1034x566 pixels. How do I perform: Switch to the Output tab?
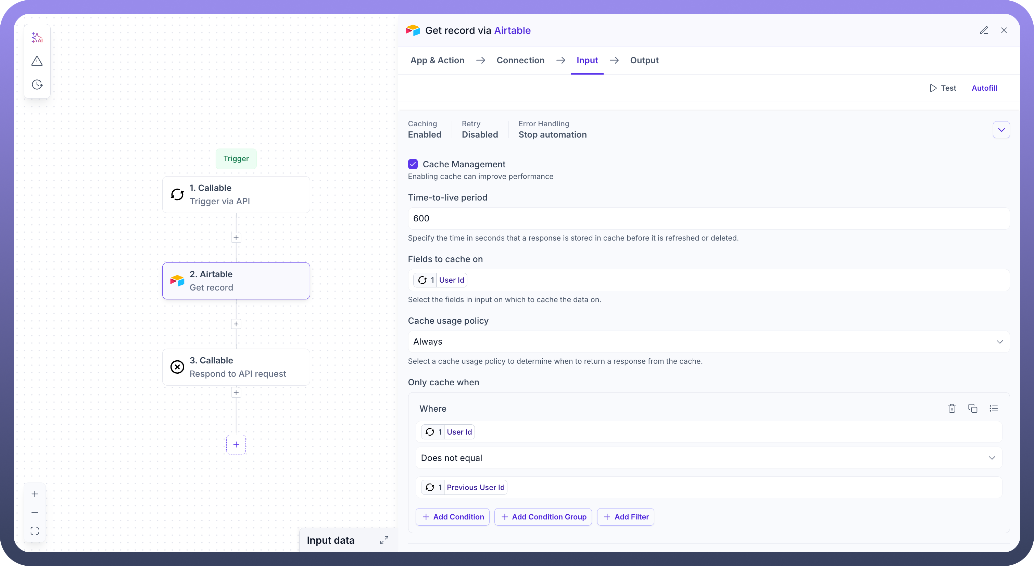click(x=644, y=61)
